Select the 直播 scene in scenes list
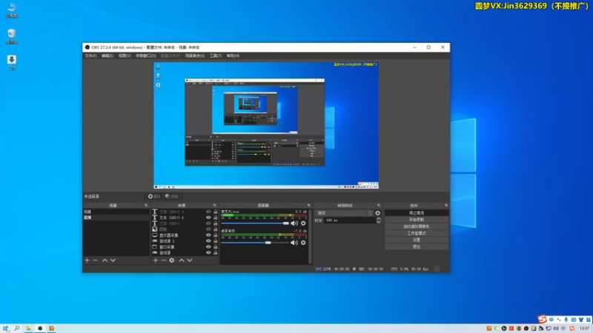 116,218
